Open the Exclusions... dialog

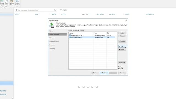pyautogui.click(x=122, y=41)
